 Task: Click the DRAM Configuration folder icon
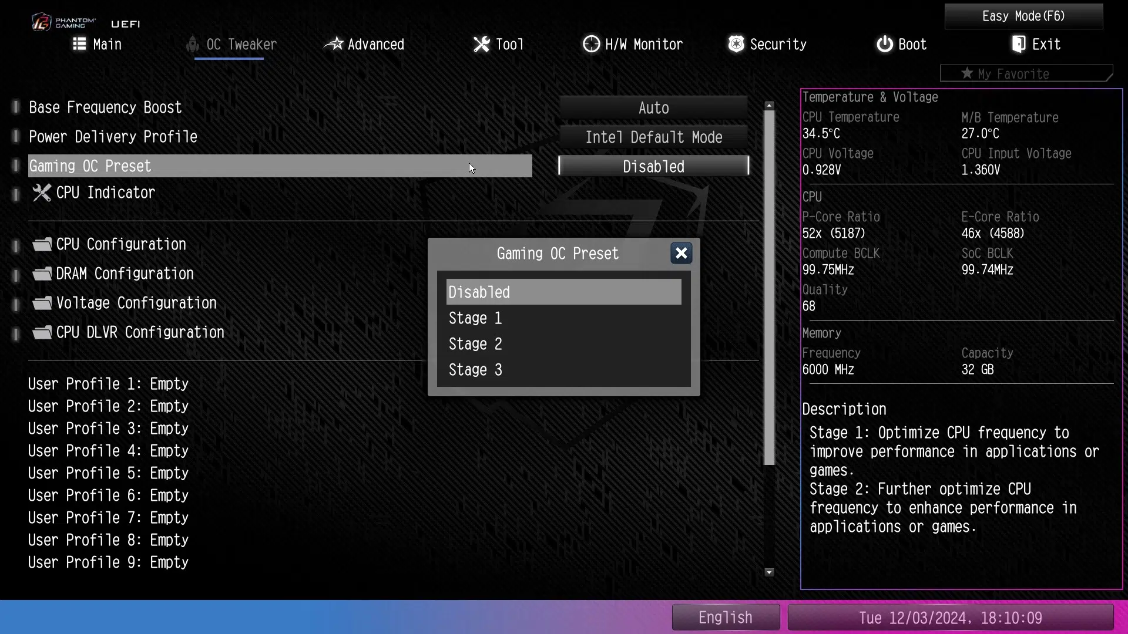[42, 274]
